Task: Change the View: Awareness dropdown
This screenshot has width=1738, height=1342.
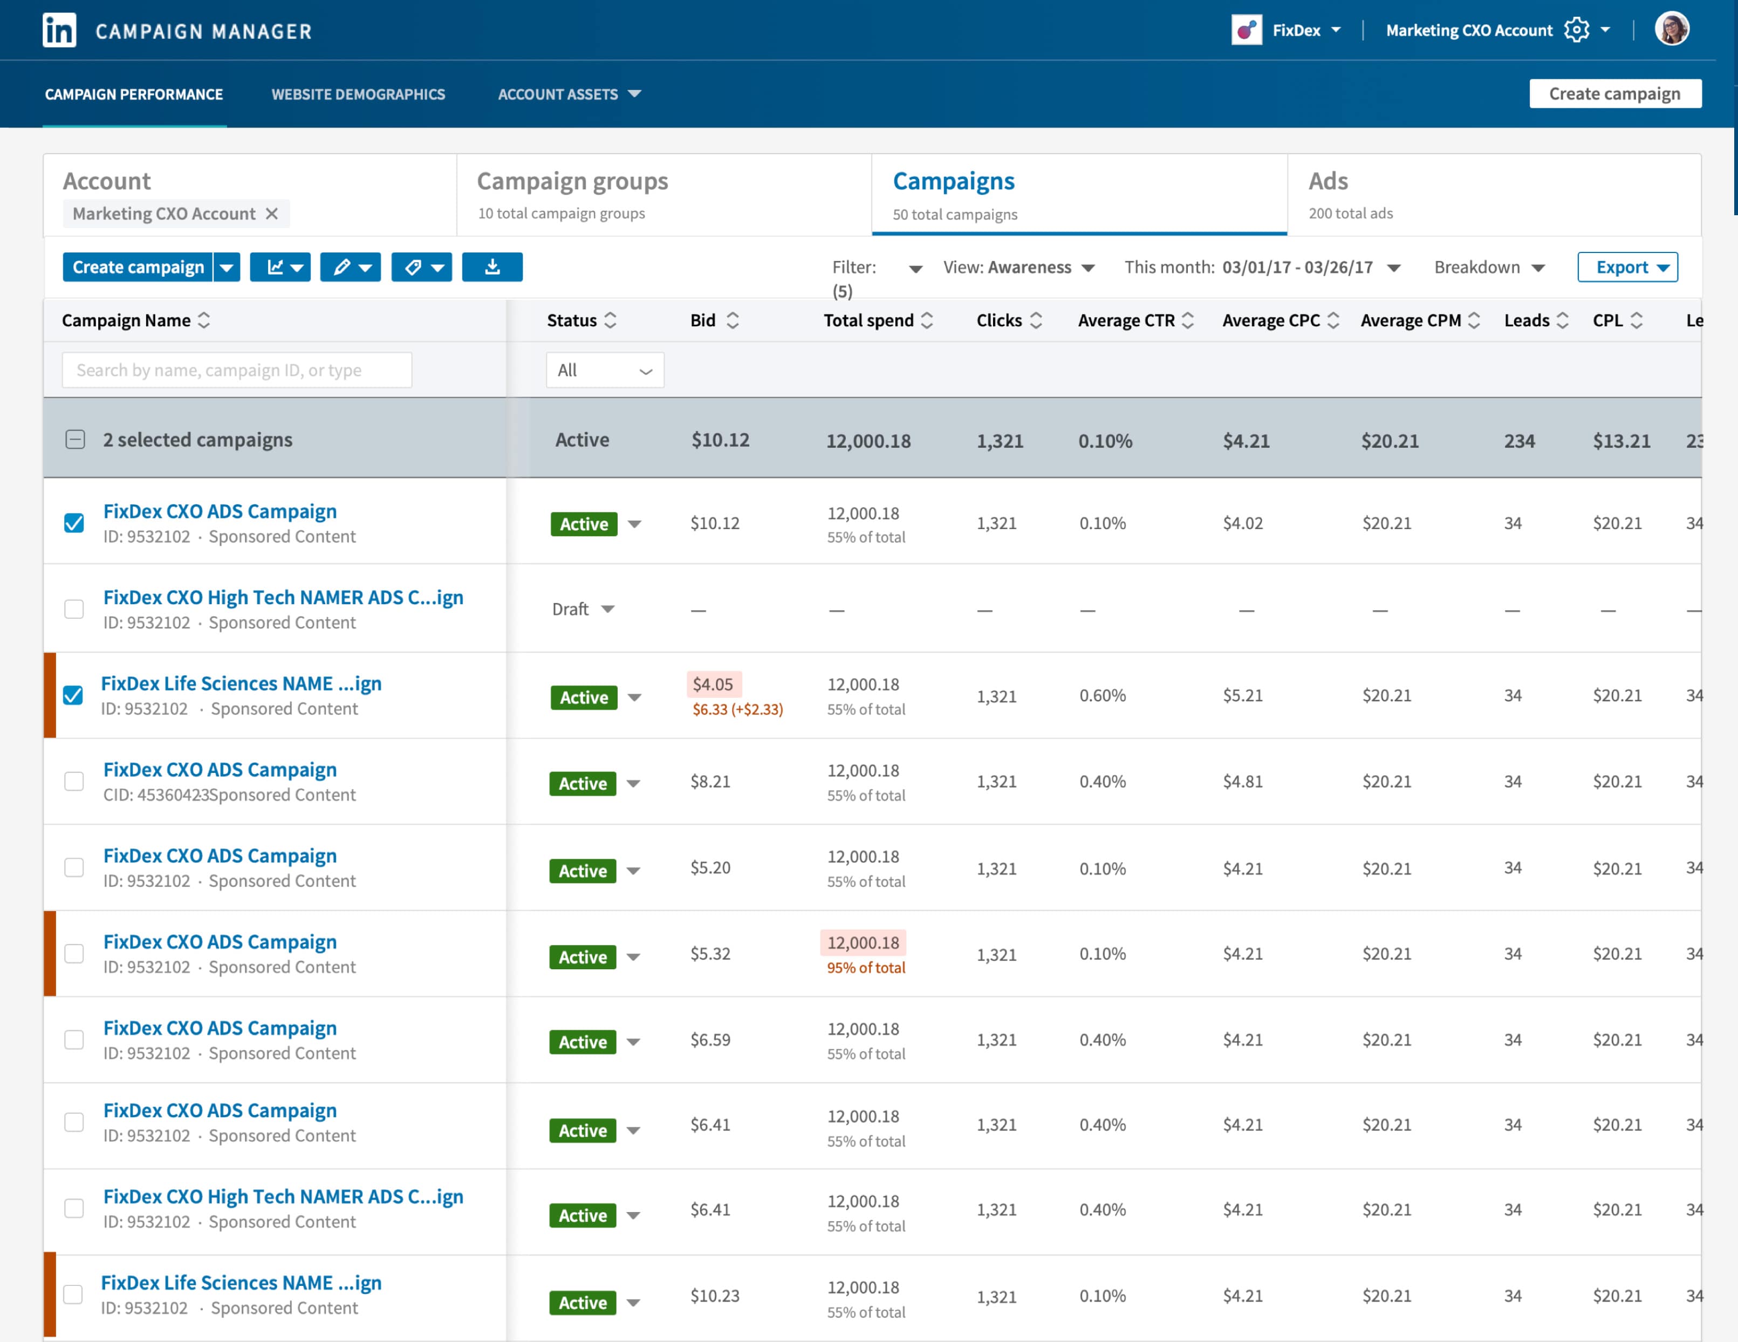Action: pos(1018,268)
